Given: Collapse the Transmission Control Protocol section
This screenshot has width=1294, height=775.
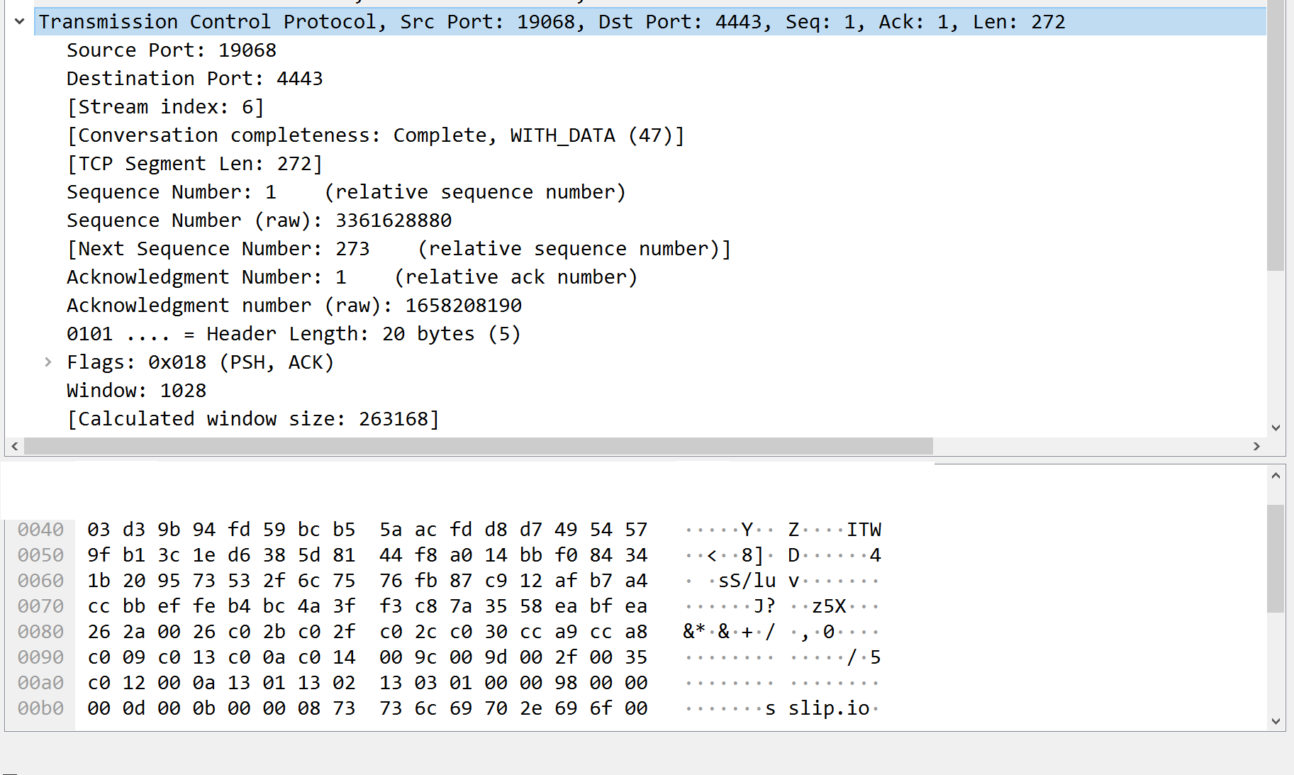Looking at the screenshot, I should click(18, 21).
